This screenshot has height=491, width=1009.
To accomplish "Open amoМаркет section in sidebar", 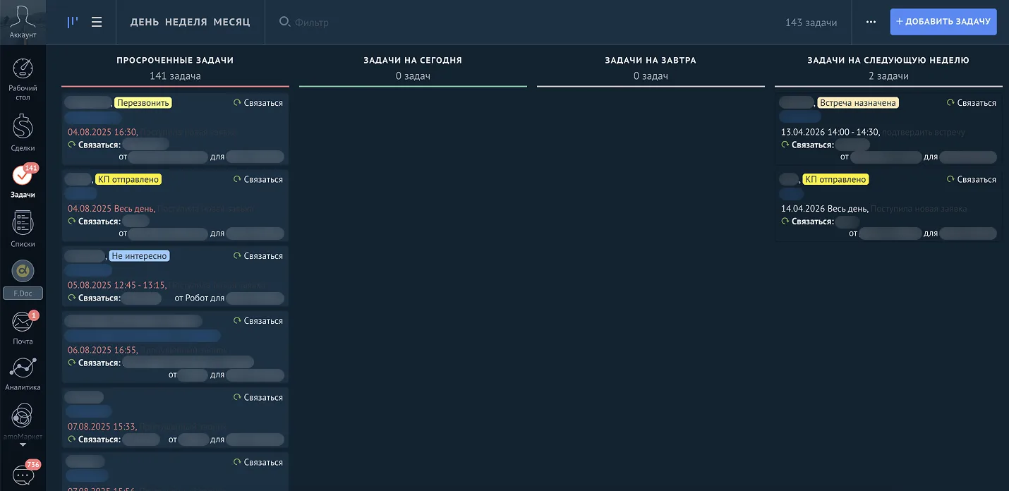I will point(23,420).
